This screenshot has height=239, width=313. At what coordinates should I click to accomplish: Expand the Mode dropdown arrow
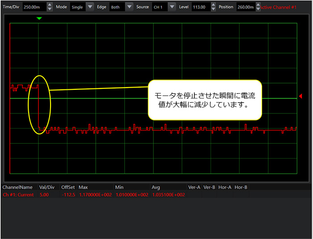tap(90, 7)
